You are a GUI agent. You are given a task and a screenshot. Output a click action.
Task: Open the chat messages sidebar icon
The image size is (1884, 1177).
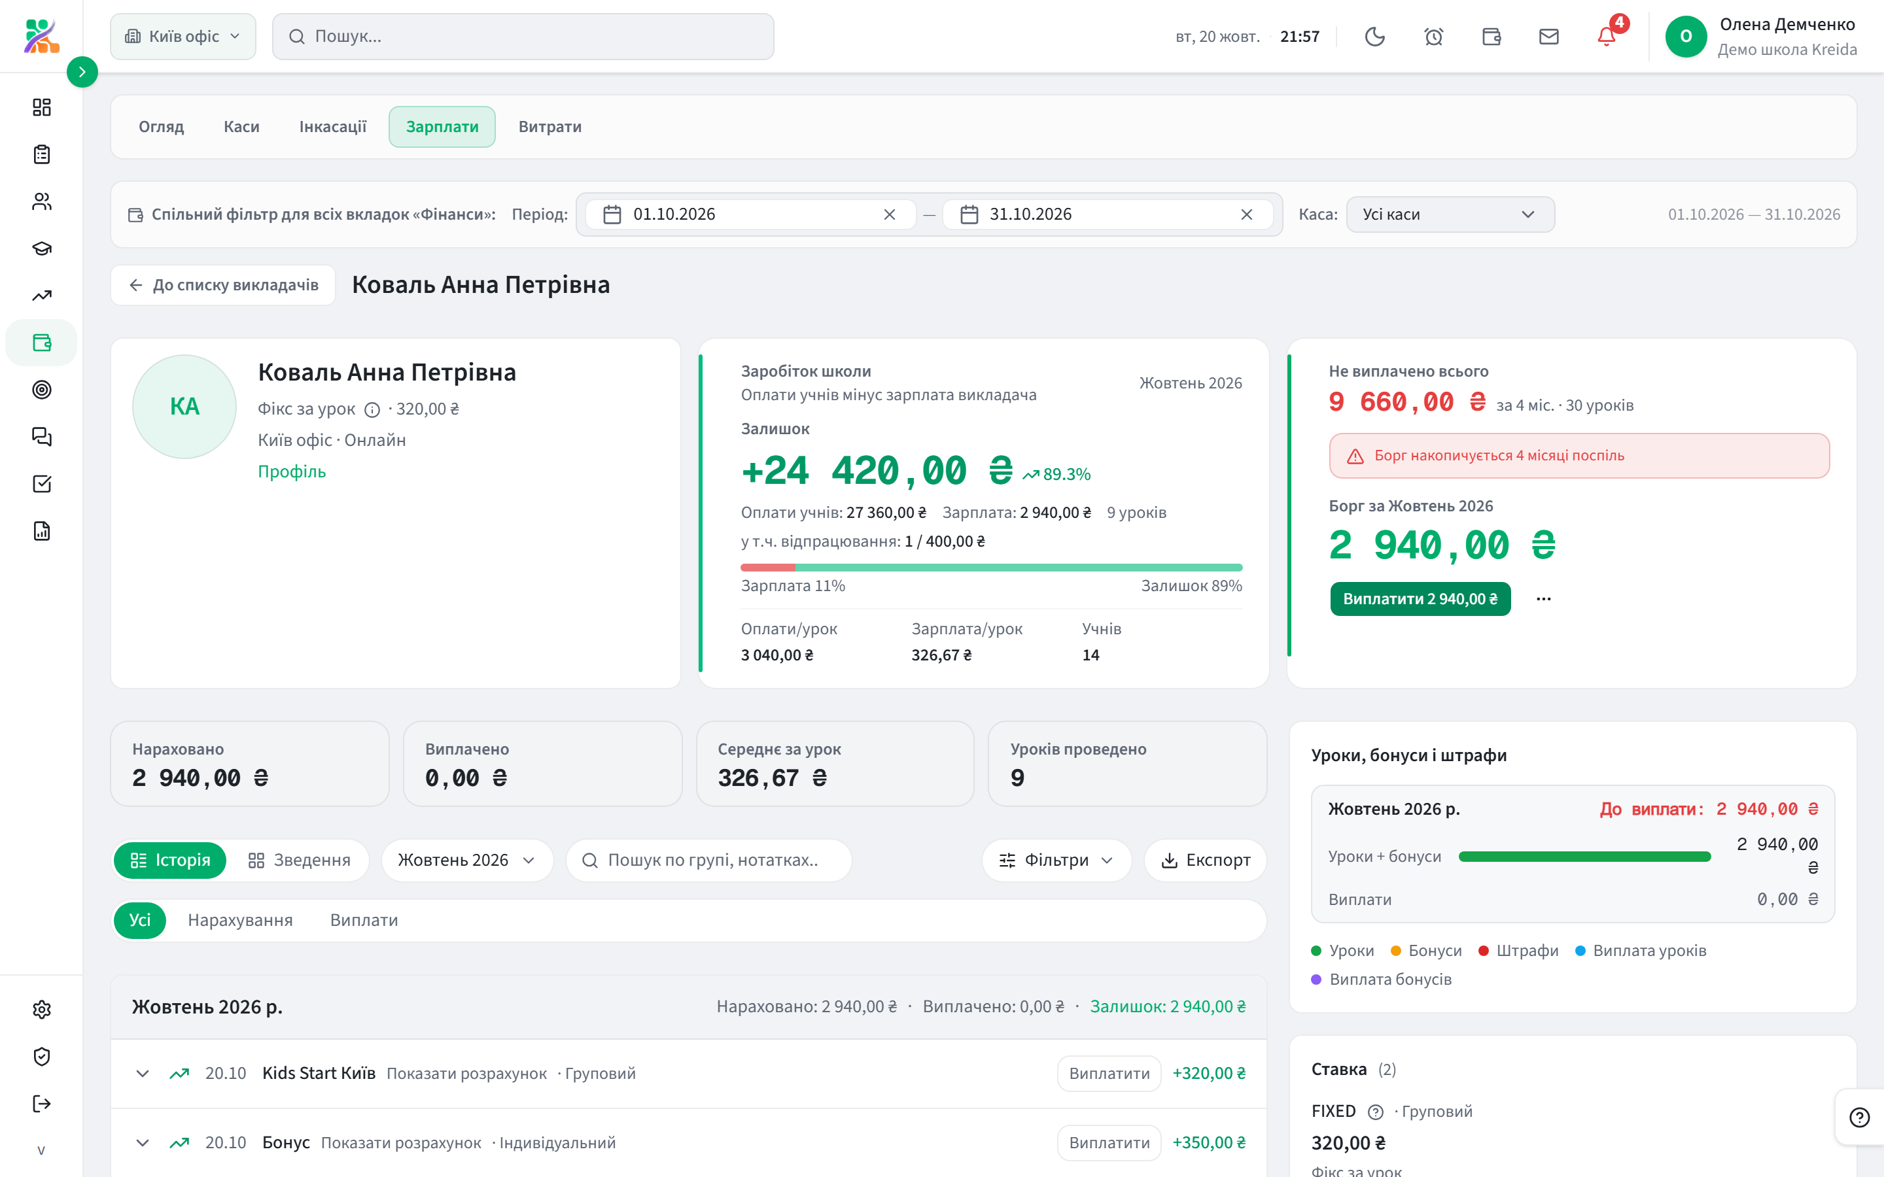tap(42, 437)
